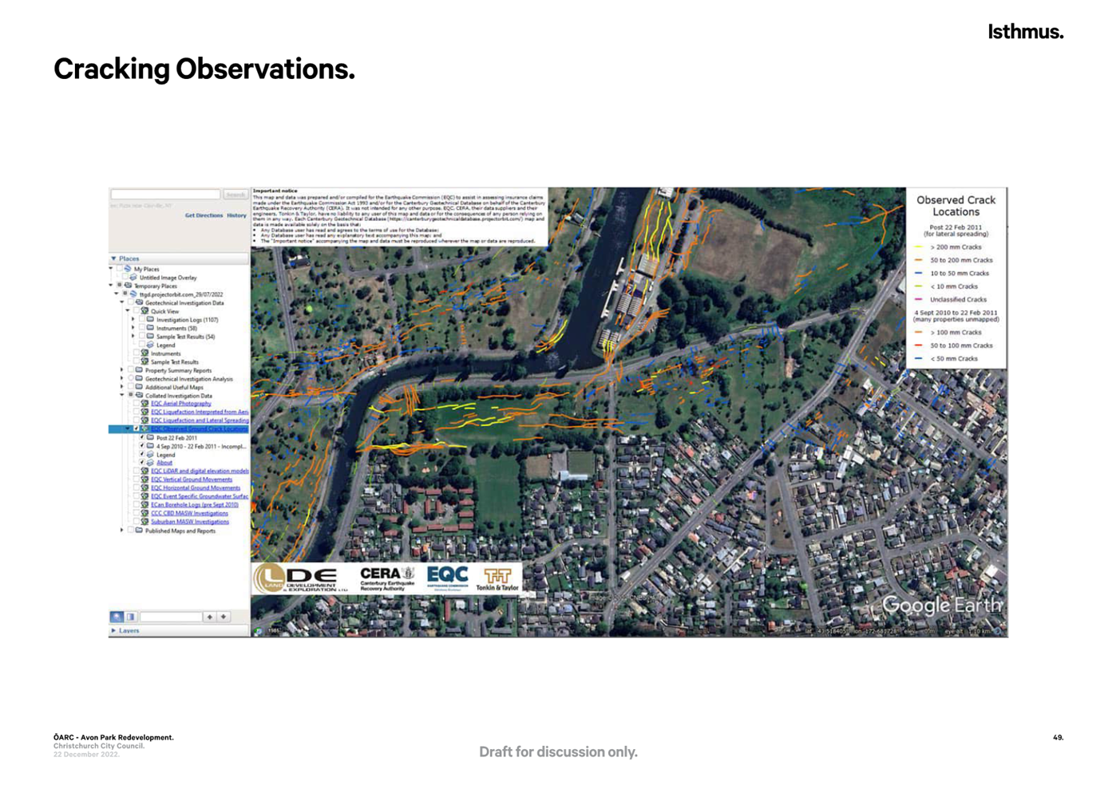Click the places filter text field
Image resolution: width=1116 pixels, height=789 pixels.
[x=171, y=617]
